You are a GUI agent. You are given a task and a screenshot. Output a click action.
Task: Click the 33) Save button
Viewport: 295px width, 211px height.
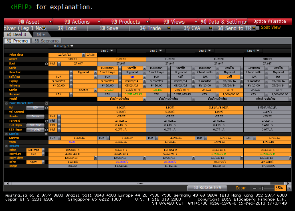coord(109,28)
